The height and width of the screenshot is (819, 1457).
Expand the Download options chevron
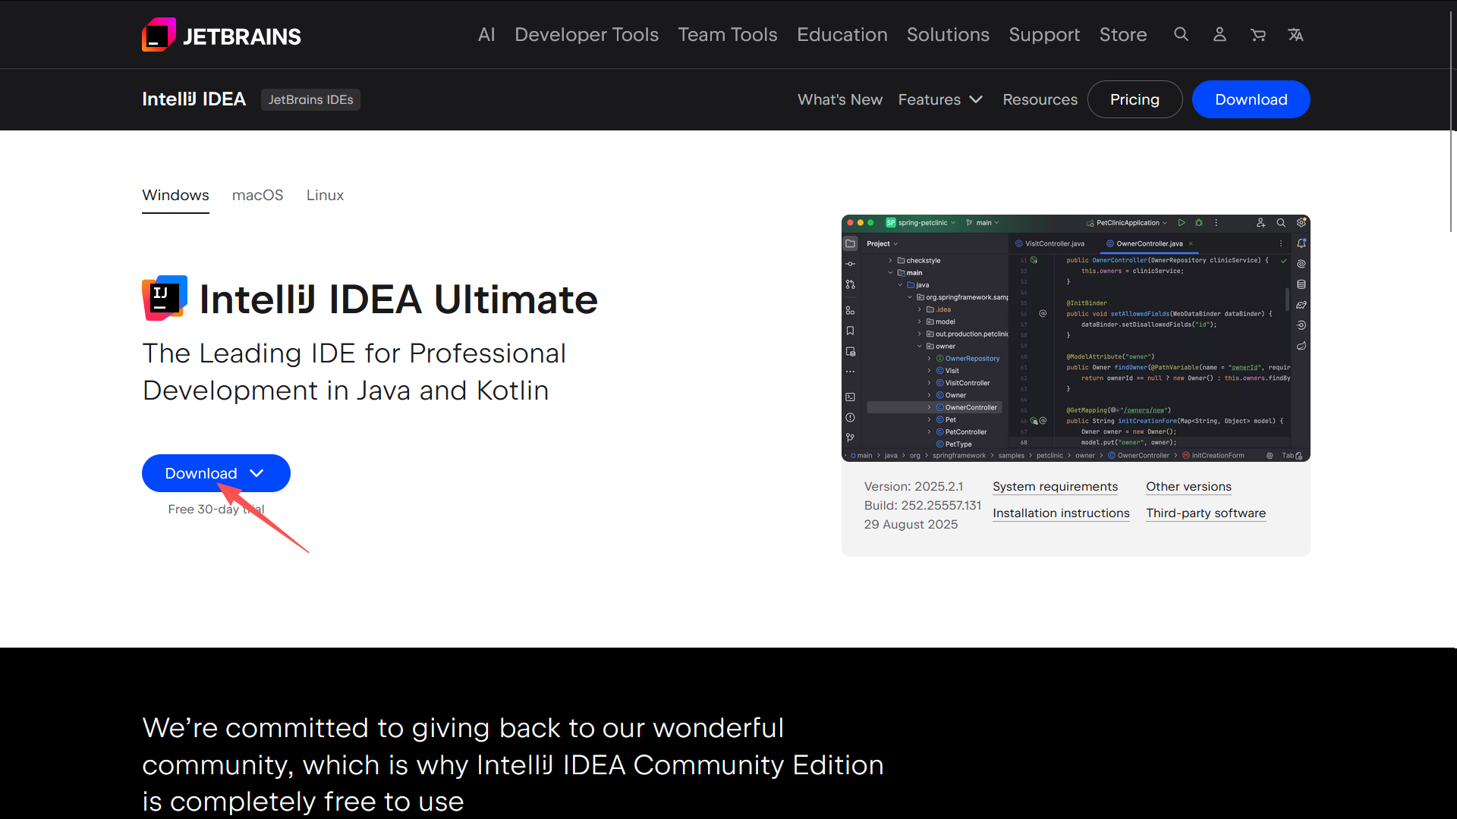257,473
